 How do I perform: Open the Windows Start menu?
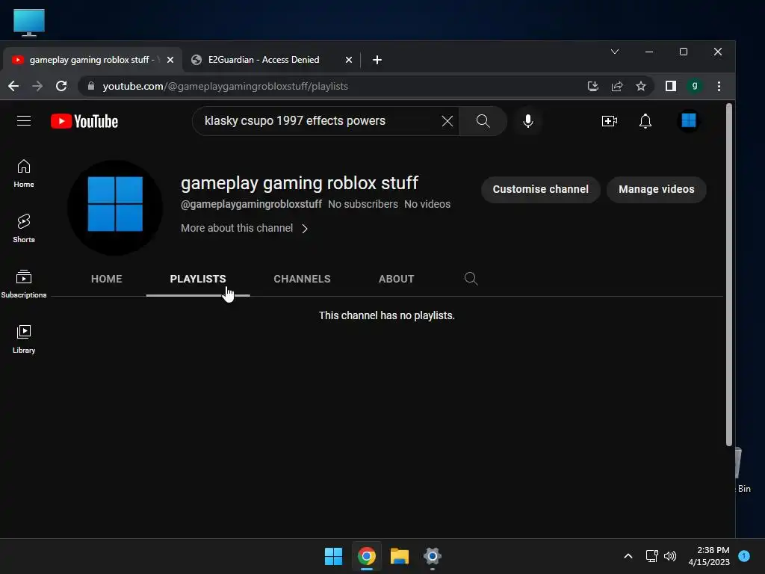[x=334, y=556]
